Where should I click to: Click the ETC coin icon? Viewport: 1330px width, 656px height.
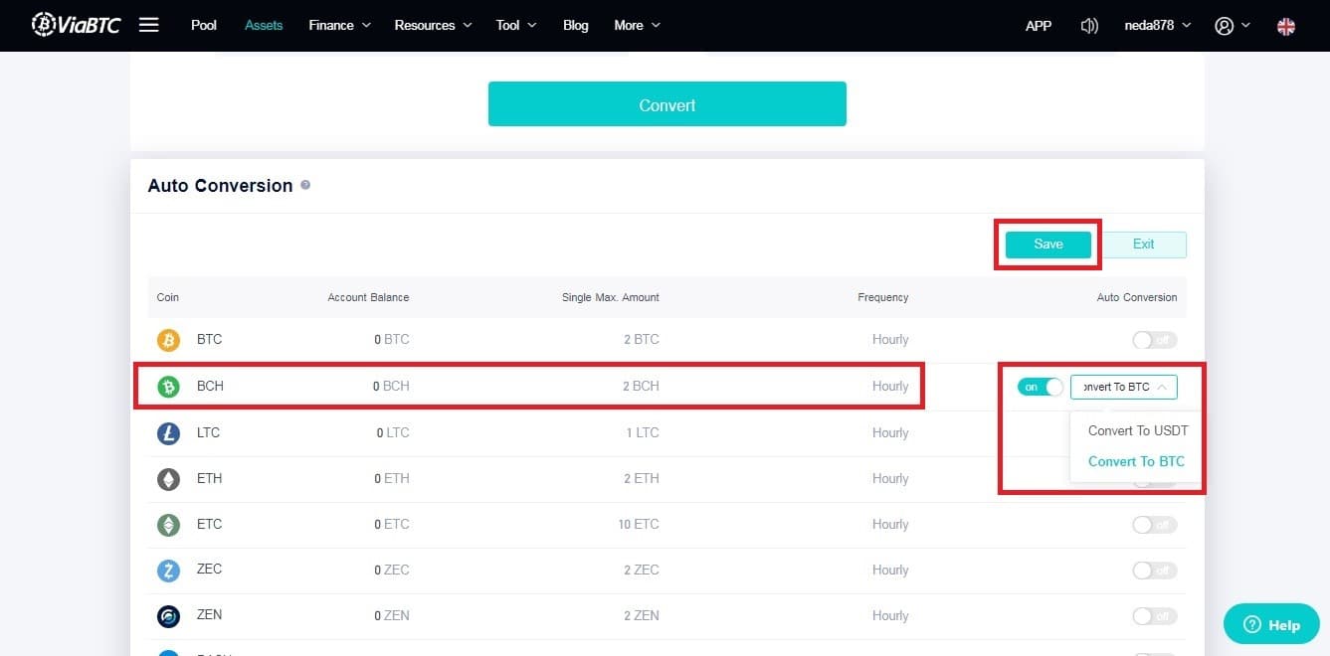coord(168,525)
